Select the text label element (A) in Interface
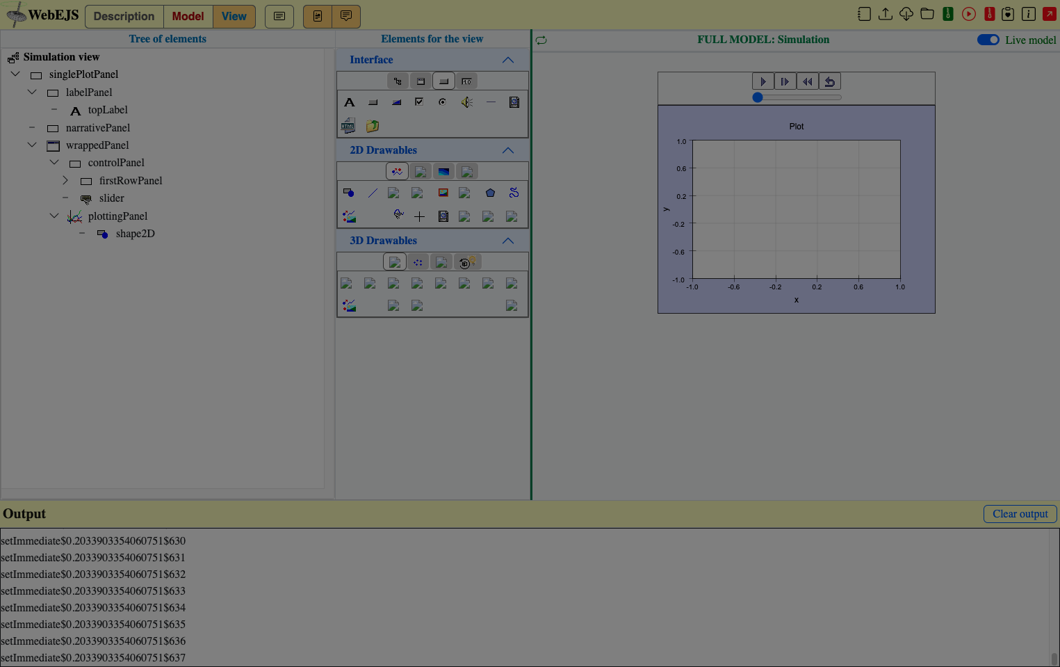The height and width of the screenshot is (667, 1060). point(350,102)
